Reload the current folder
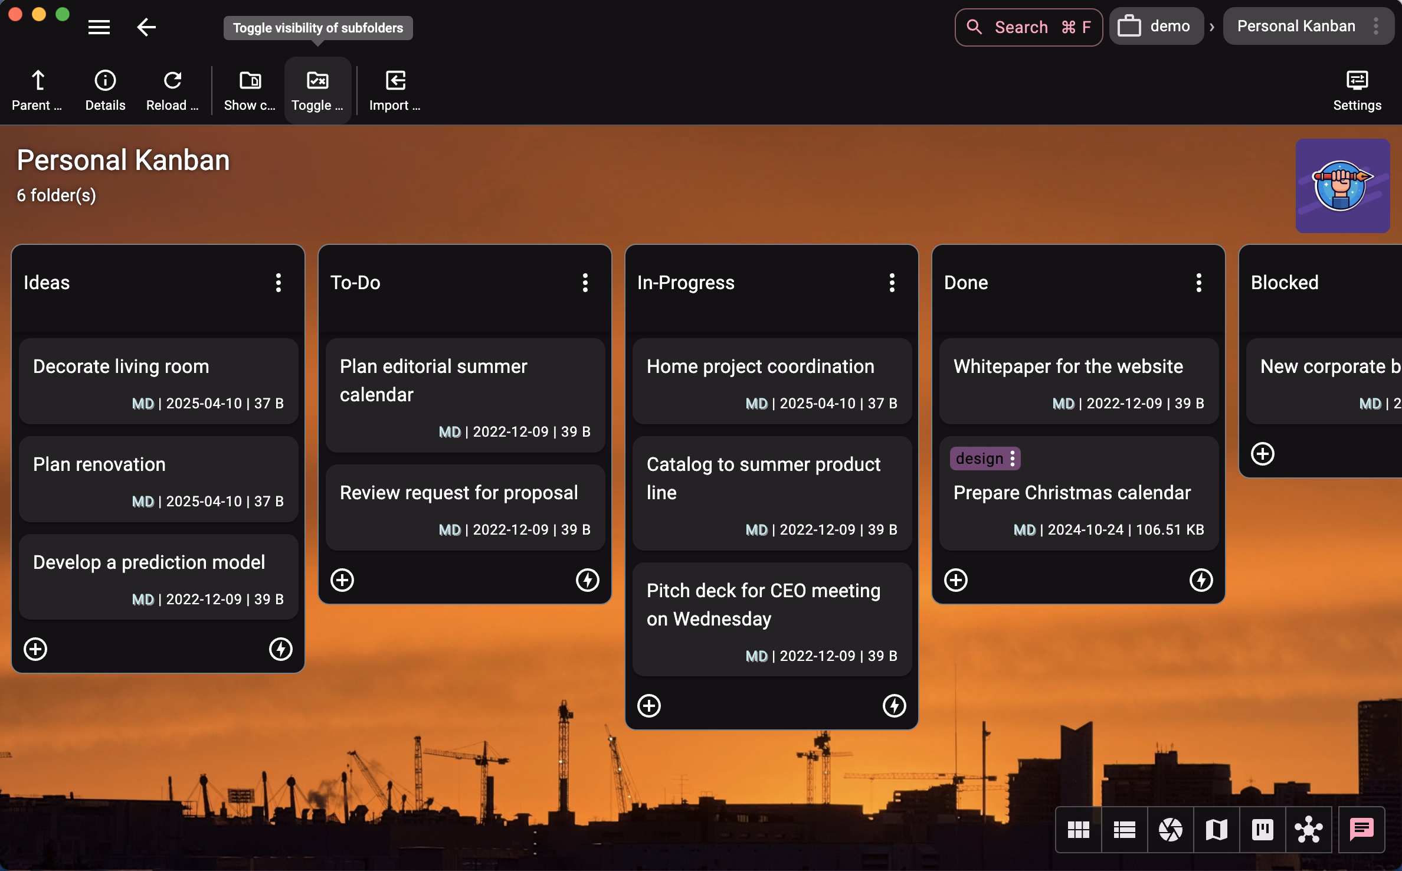This screenshot has height=871, width=1402. click(172, 89)
